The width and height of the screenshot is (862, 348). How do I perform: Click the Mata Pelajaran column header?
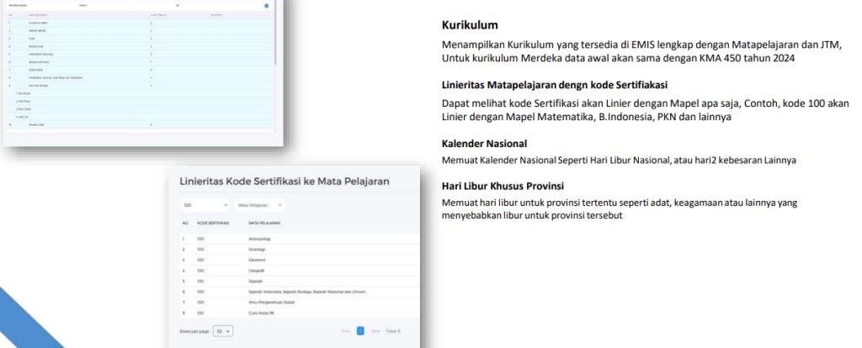(x=263, y=223)
